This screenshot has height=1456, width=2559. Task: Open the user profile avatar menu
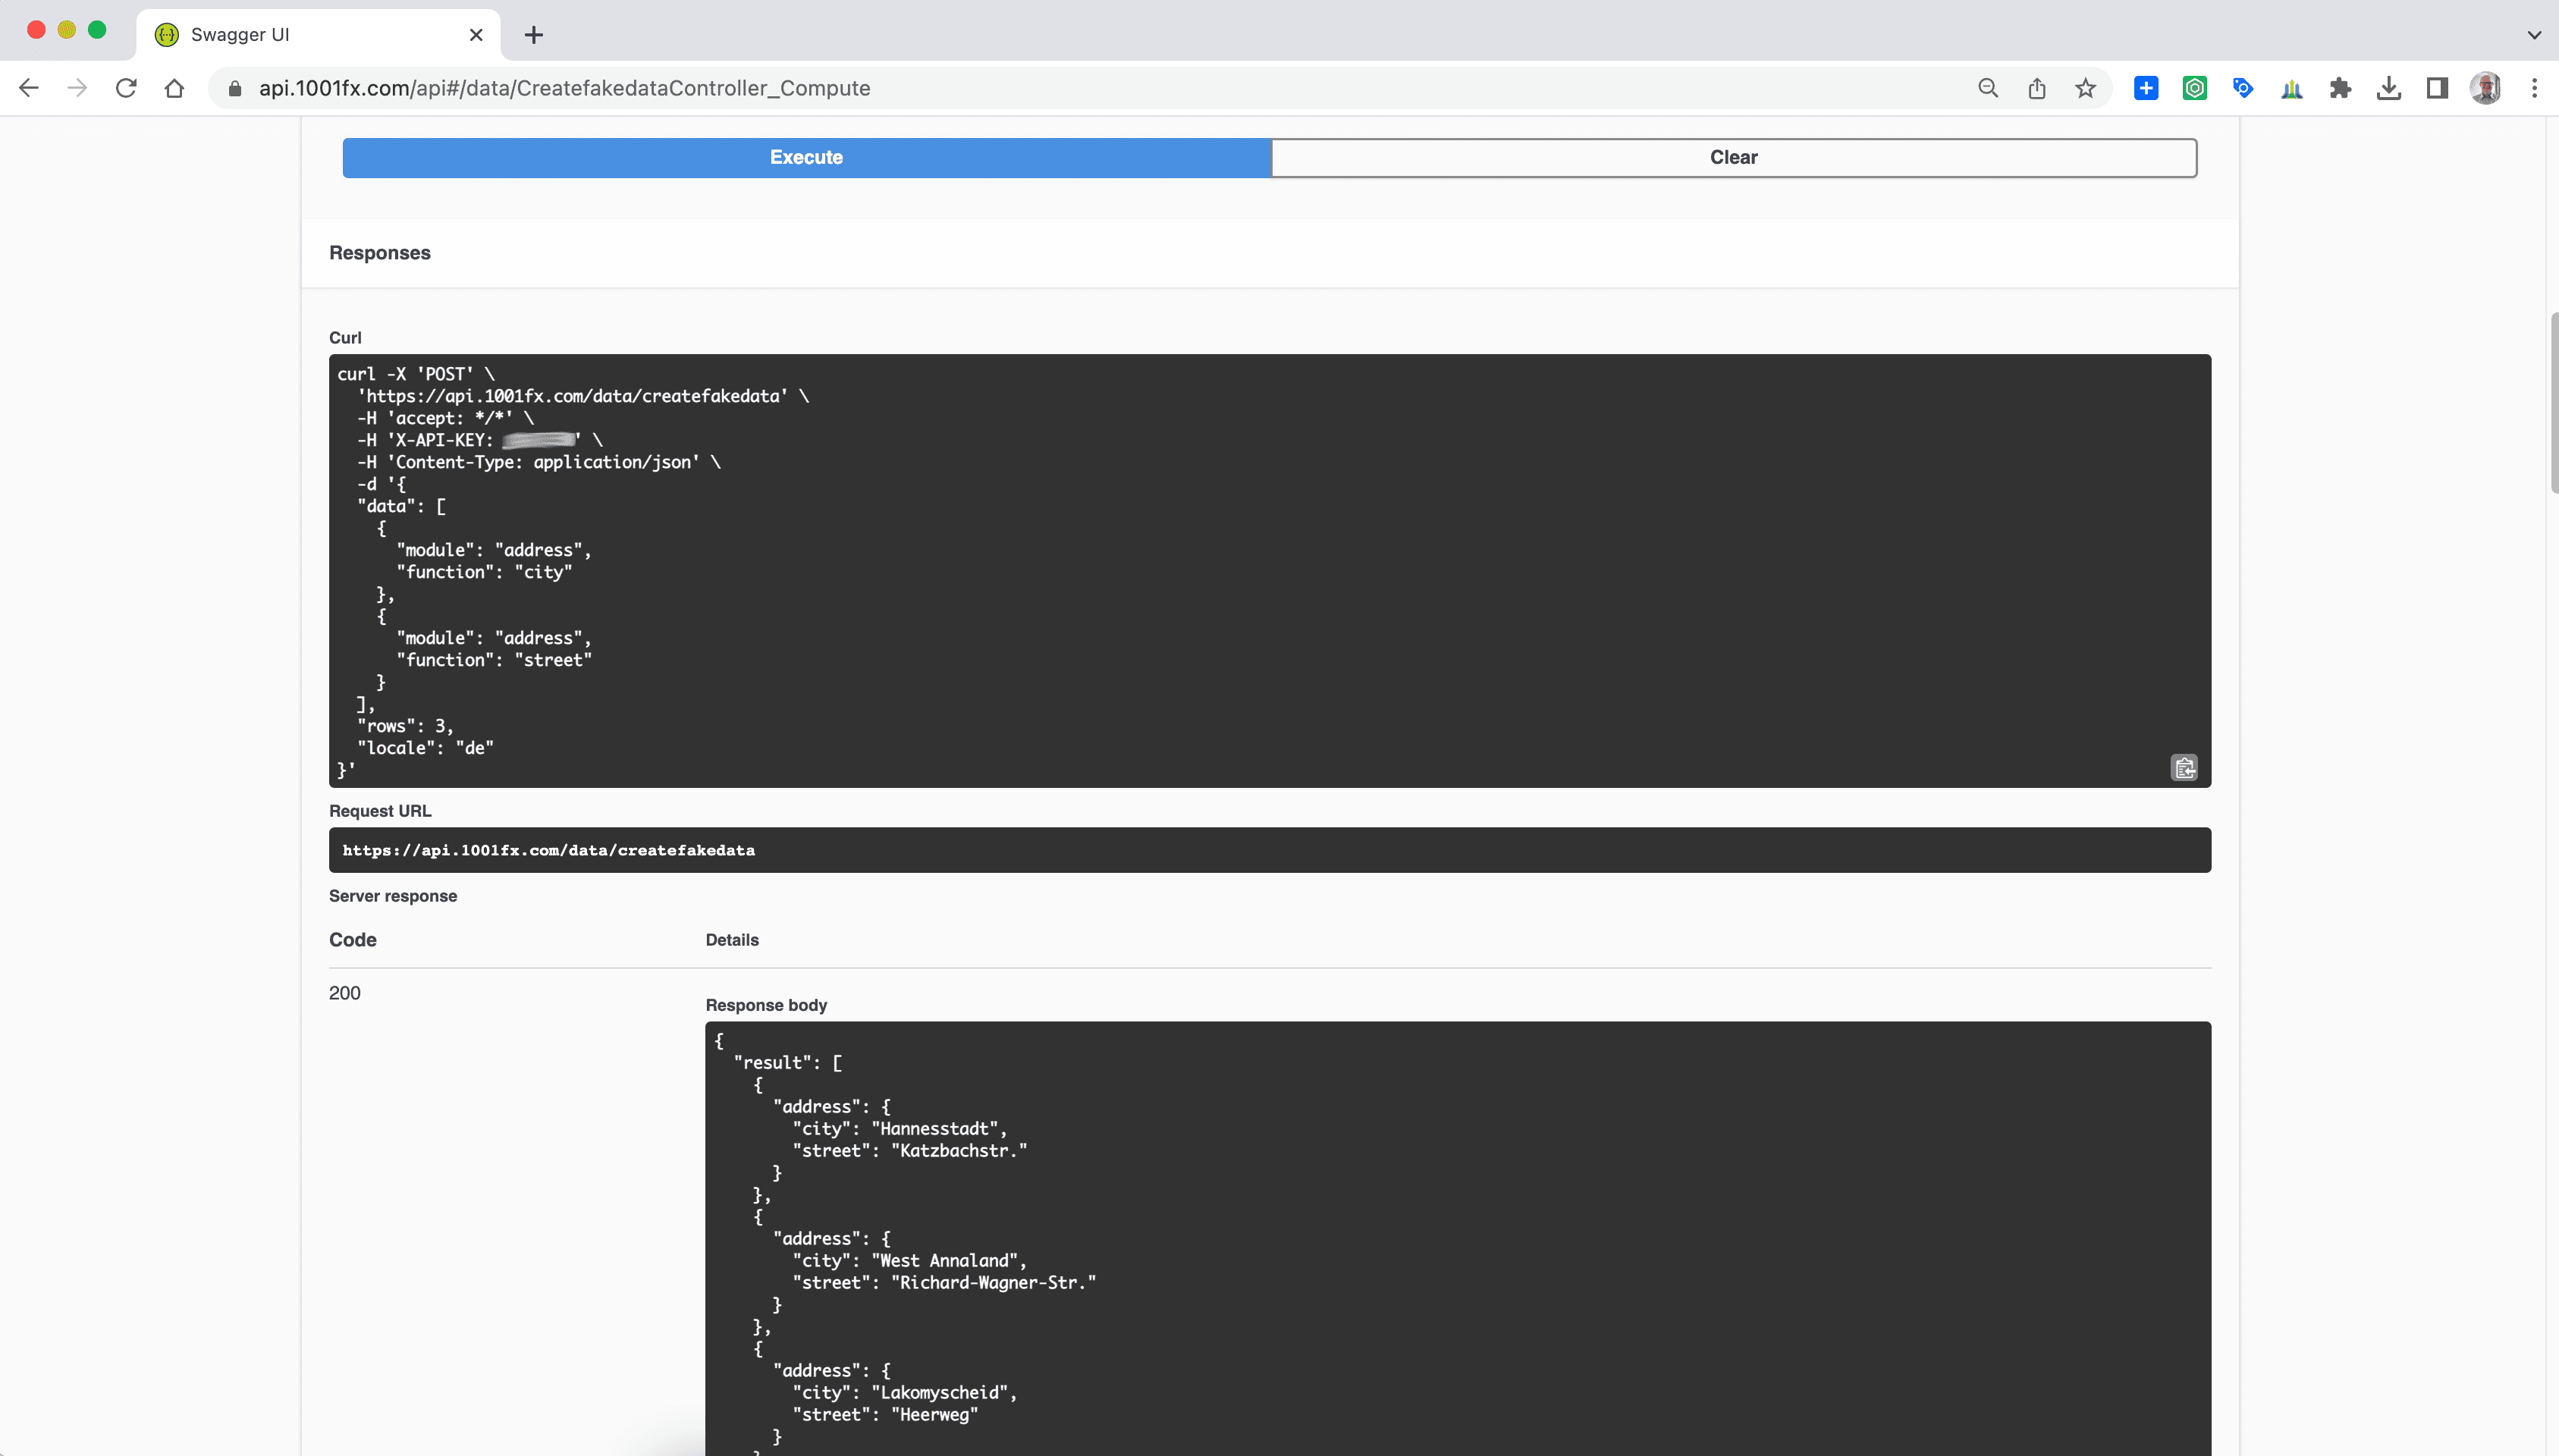[x=2485, y=88]
